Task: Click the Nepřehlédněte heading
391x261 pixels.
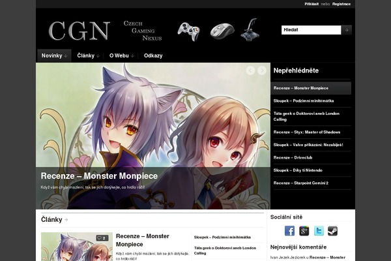Action: click(296, 70)
